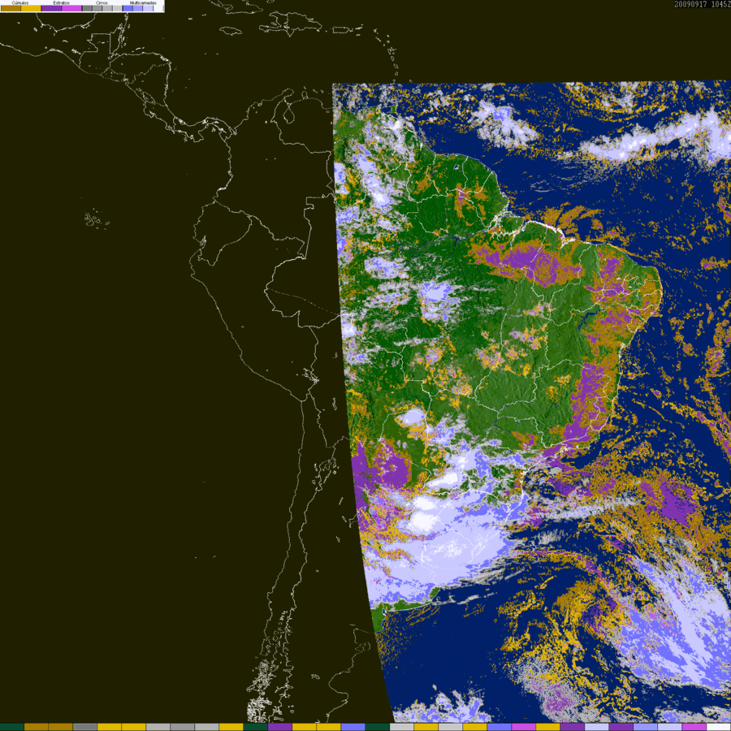731x731 pixels.
Task: Select the magenta Estratos legend swatch
Action: [71, 8]
